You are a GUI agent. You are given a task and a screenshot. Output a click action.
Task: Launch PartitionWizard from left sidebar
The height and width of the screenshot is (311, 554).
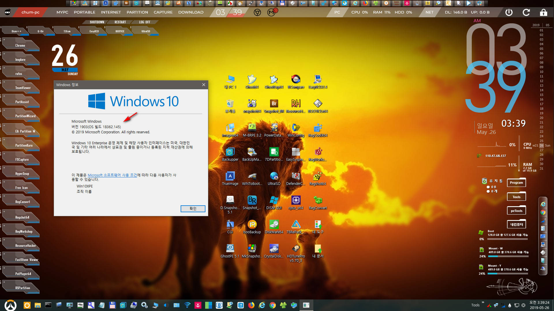21,116
